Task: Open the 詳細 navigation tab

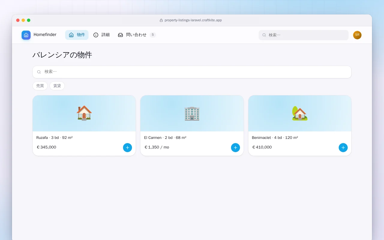Action: 101,35
